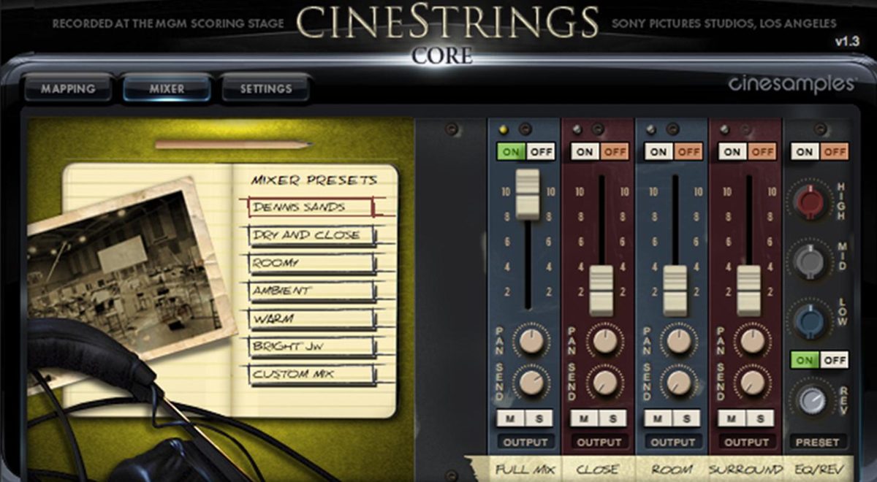Solo the Full Mix channel
This screenshot has width=877, height=482.
click(539, 418)
